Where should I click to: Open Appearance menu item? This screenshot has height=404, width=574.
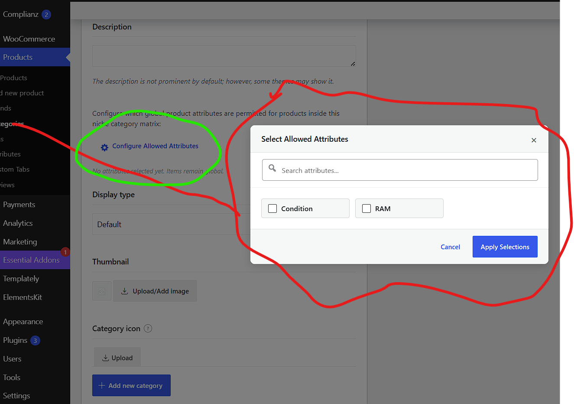(x=23, y=322)
